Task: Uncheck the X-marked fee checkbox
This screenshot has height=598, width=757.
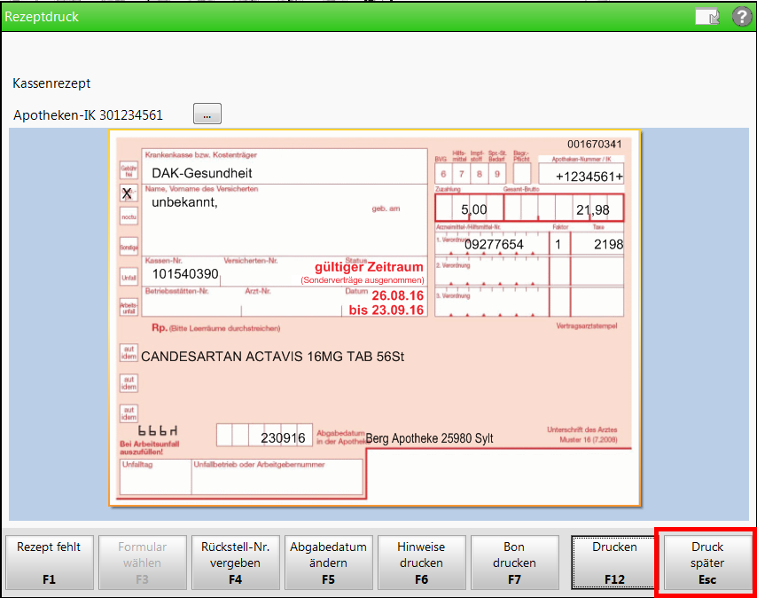Action: tap(128, 193)
